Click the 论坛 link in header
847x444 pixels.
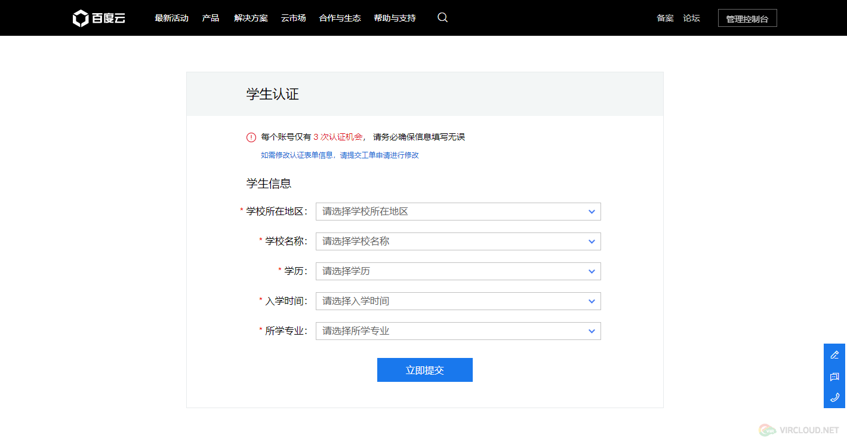click(691, 18)
